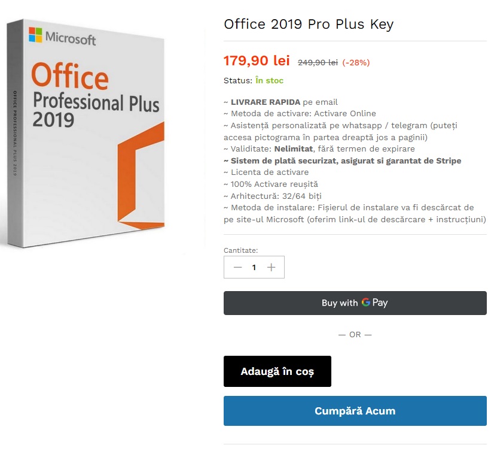Select the 179,90 lei current price
Screen dimensions: 491x451
[x=257, y=60]
